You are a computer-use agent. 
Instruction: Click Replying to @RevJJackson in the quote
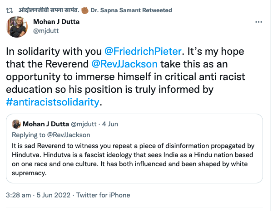52,134
